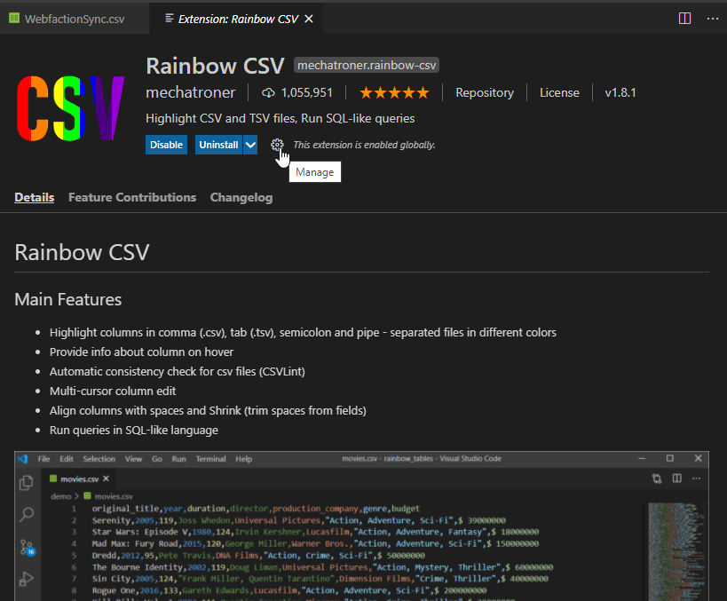Close the Extension: Rainbow CSV tab
727x601 pixels.
point(309,19)
